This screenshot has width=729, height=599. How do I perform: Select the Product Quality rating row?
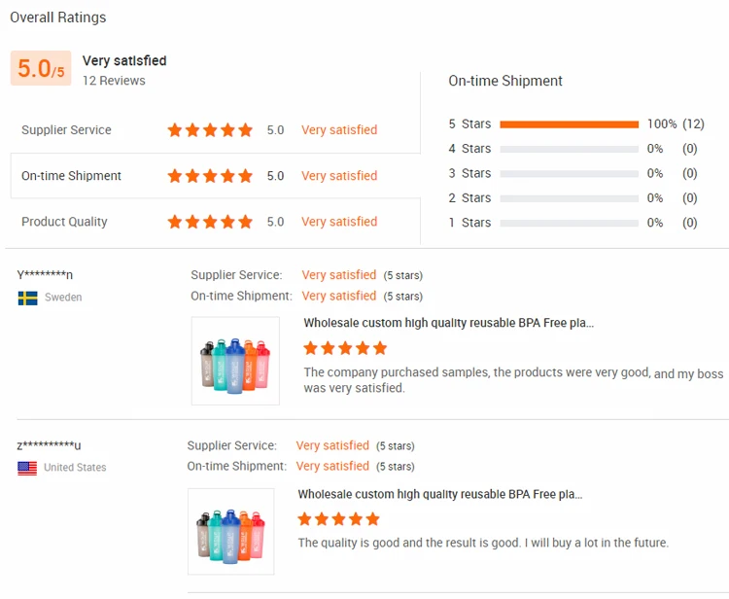[x=64, y=222]
